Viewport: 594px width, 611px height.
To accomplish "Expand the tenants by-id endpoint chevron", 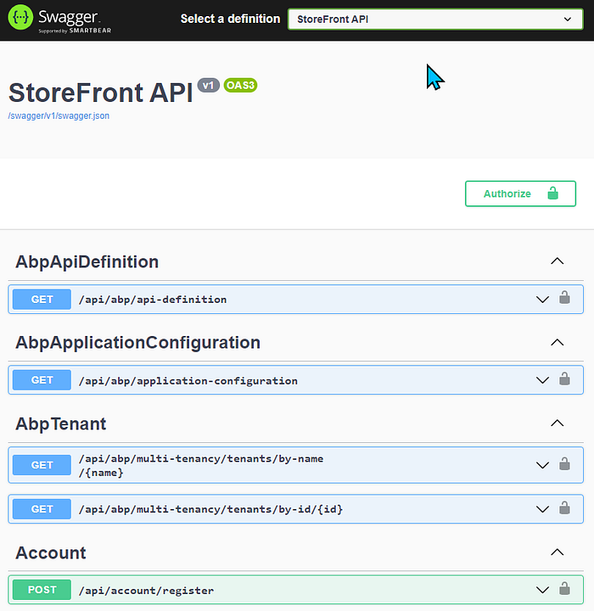I will point(542,509).
